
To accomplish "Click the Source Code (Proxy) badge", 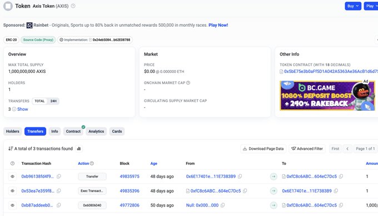I will coord(38,40).
